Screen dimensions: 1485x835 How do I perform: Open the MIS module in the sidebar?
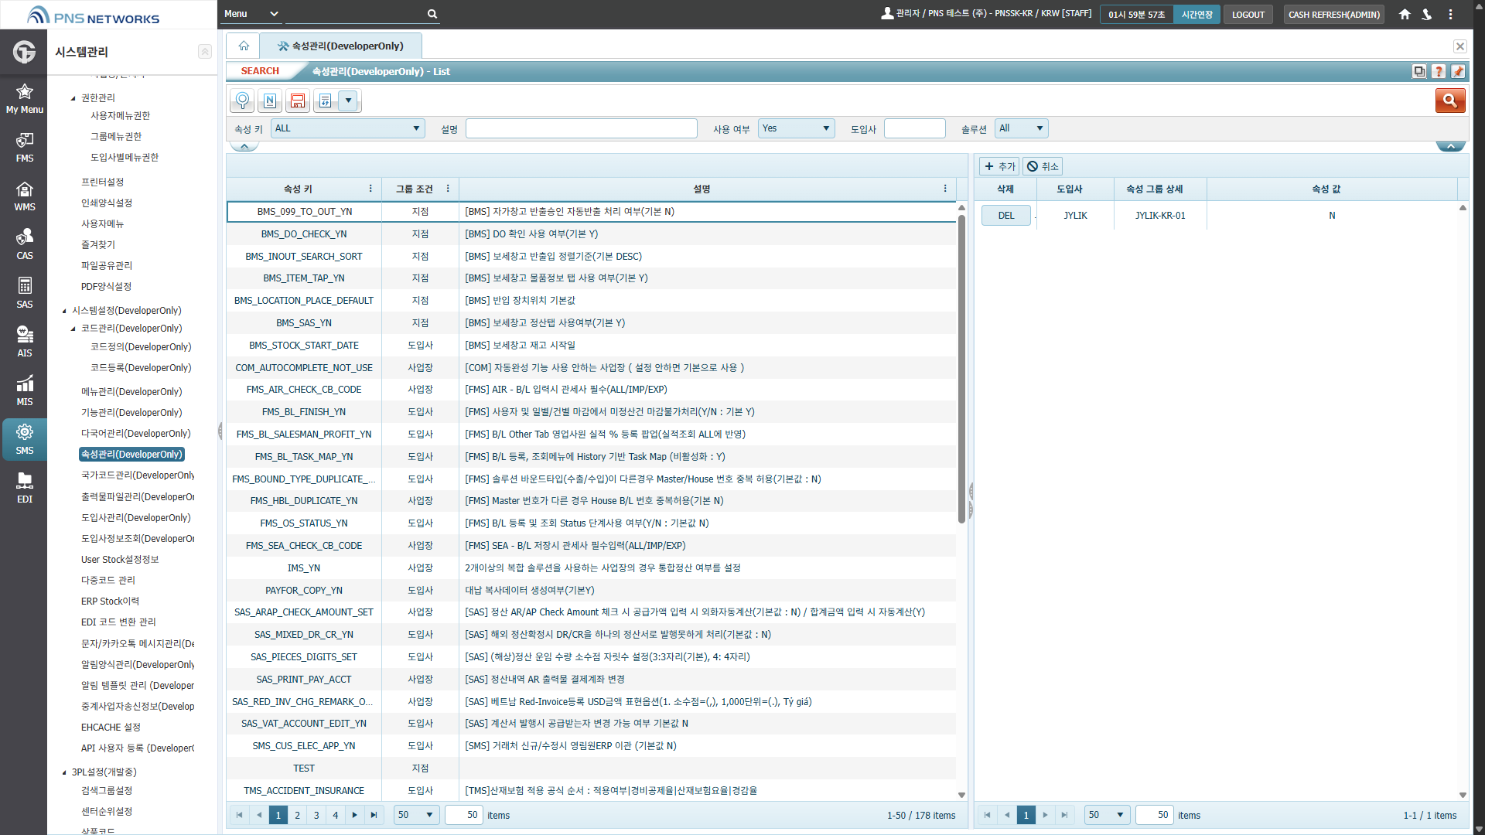[25, 391]
